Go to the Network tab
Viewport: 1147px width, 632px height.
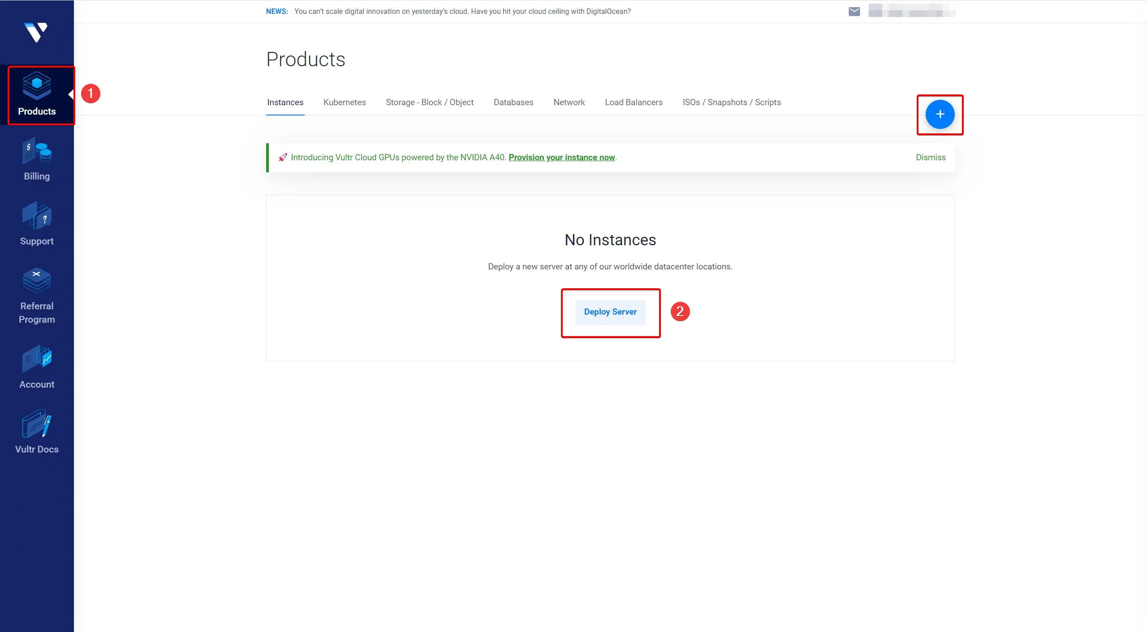coord(569,102)
